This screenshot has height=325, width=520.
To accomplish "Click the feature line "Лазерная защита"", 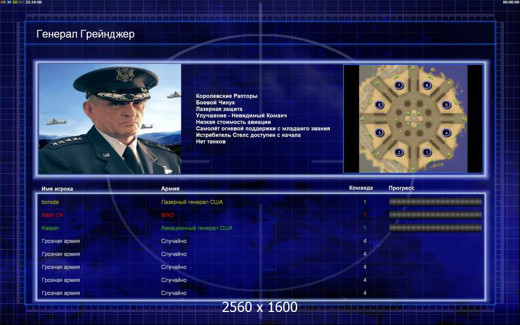I will click(x=219, y=109).
